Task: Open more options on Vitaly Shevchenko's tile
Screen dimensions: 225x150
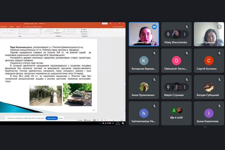Action: click(185, 34)
